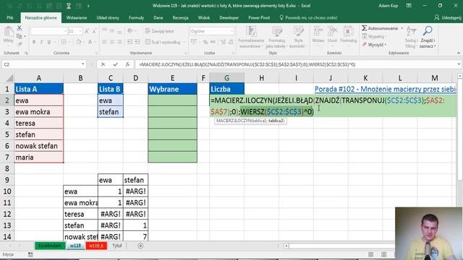The image size is (463, 260).
Task: Click the Tell me search box
Action: coord(308,17)
